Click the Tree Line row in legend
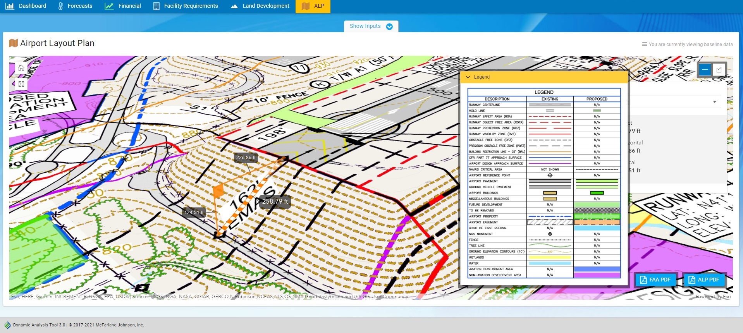The height and width of the screenshot is (333, 743). click(544, 246)
